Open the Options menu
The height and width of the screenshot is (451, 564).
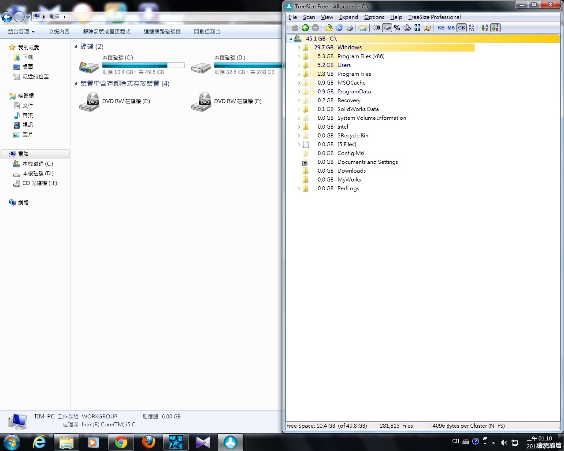tap(374, 17)
